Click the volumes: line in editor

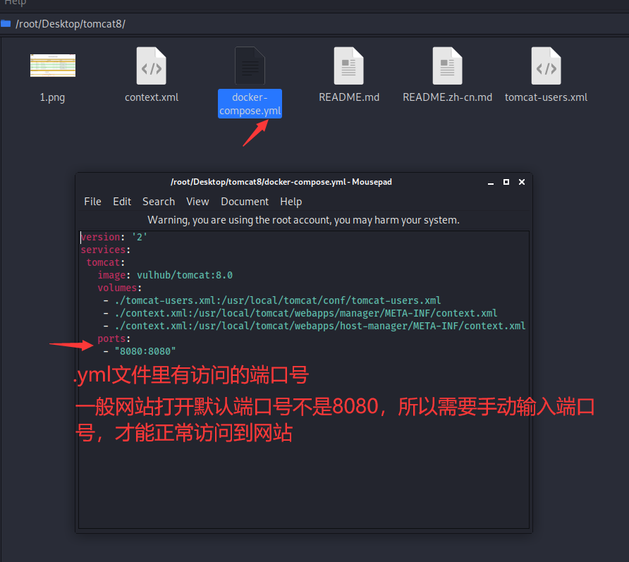pyautogui.click(x=120, y=288)
